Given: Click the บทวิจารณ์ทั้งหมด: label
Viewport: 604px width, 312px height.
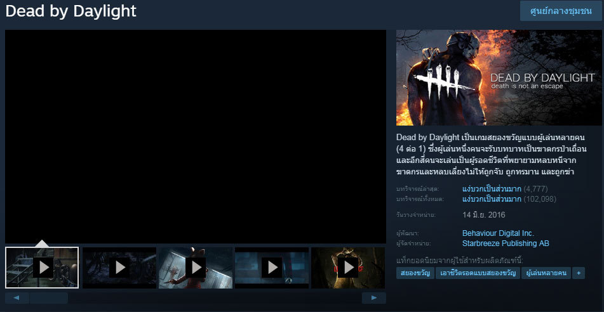Looking at the screenshot, I should pyautogui.click(x=420, y=199).
